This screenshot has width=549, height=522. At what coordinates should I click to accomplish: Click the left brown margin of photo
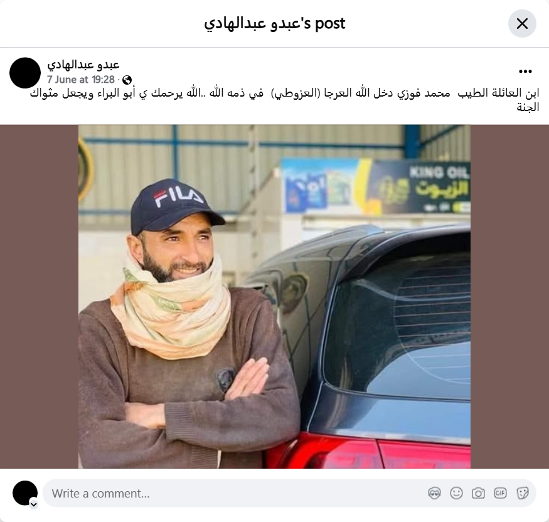click(39, 297)
